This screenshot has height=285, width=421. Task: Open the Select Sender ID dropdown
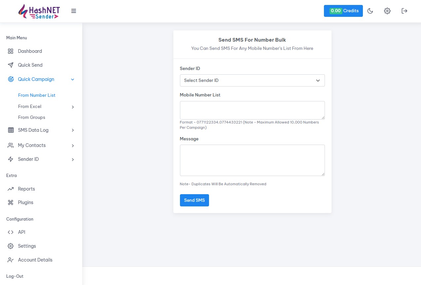pyautogui.click(x=252, y=80)
